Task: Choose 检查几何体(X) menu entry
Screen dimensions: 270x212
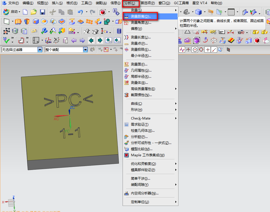Action: coord(143,130)
